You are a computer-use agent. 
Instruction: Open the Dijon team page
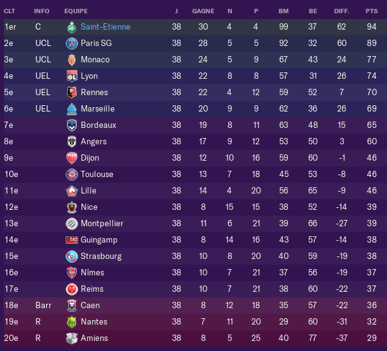point(90,158)
